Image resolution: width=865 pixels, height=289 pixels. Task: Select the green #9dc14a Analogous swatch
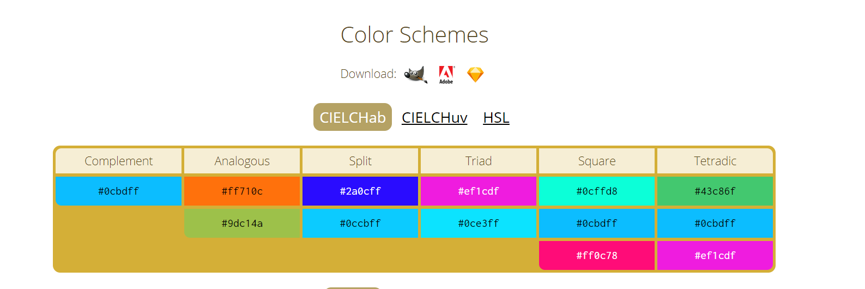242,223
